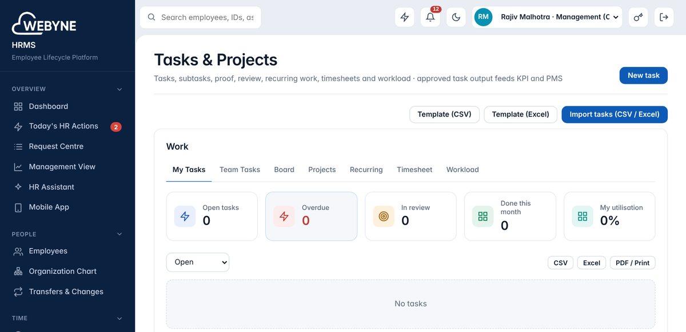Click the logout arrow icon

[664, 17]
